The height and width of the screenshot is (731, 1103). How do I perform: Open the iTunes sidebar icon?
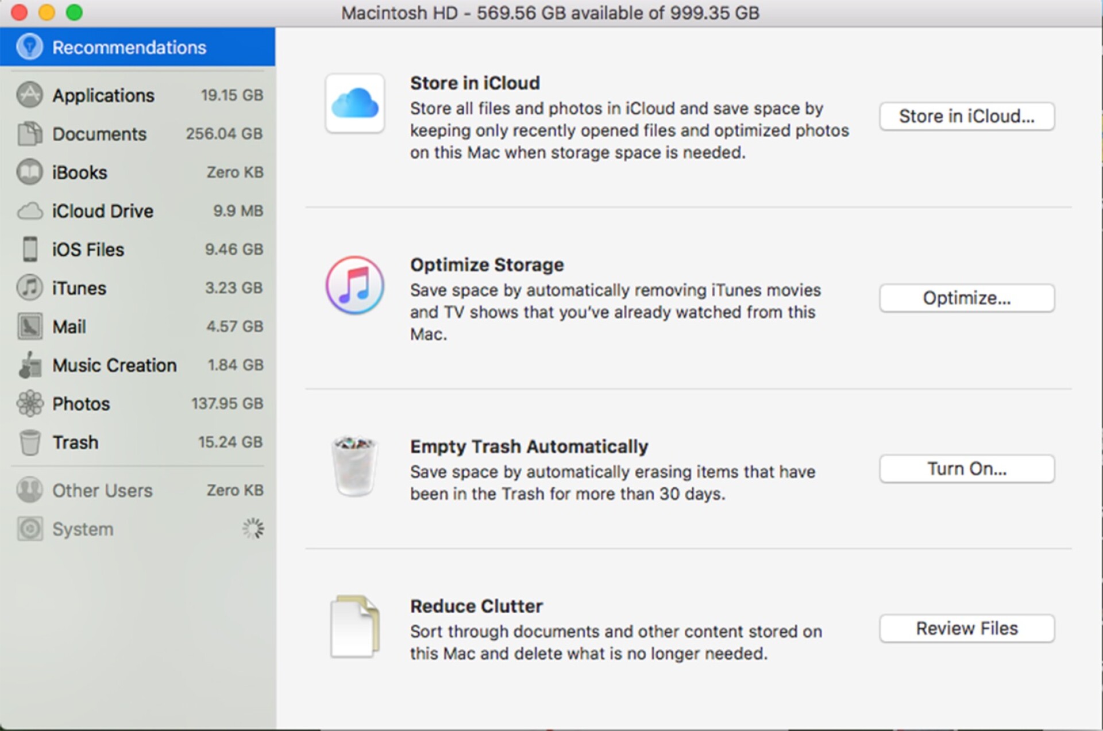click(29, 287)
